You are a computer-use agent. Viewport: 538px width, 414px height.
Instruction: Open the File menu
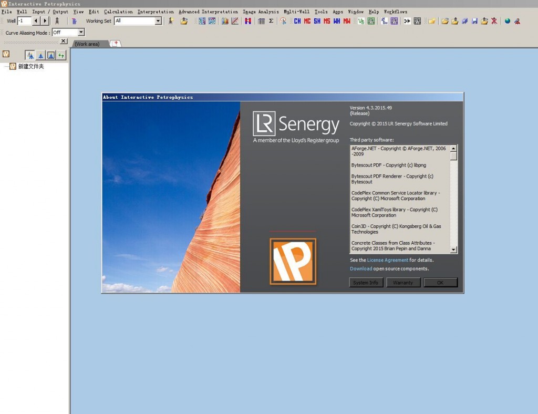point(6,12)
